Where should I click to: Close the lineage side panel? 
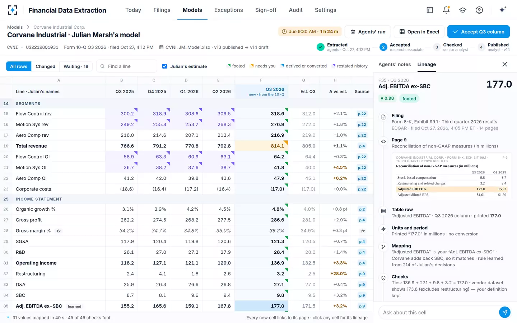coord(505,64)
